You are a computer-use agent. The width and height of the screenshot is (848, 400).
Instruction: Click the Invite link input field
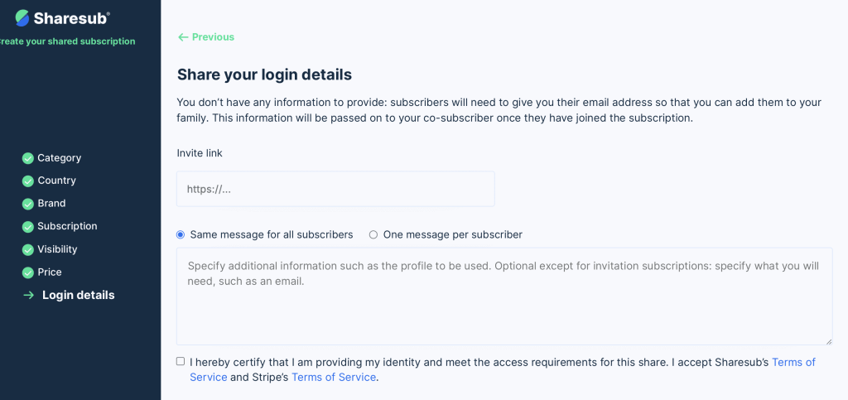pos(335,189)
